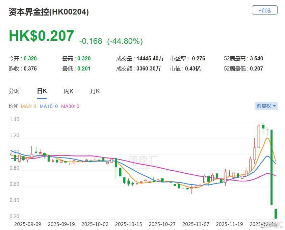Click the orange MA5 legend label

click(28, 106)
